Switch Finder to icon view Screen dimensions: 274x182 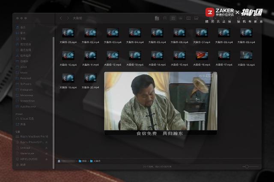coord(173,18)
